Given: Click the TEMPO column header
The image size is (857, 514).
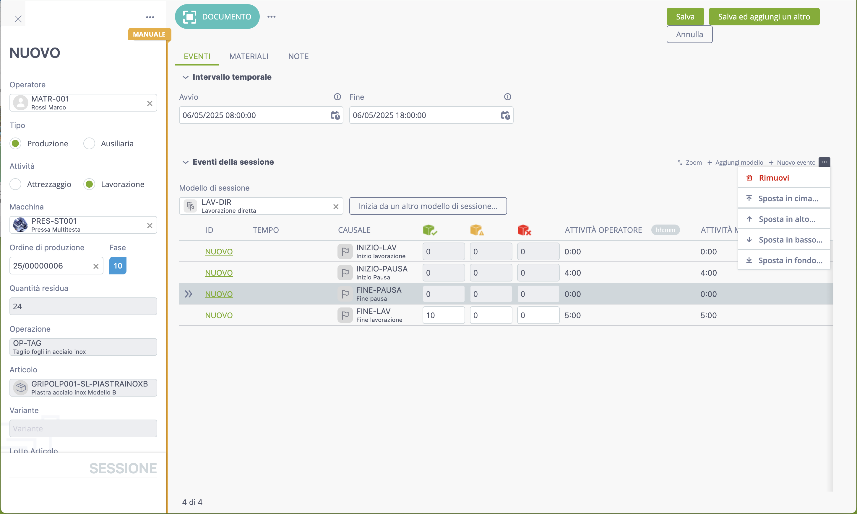Looking at the screenshot, I should coord(266,230).
